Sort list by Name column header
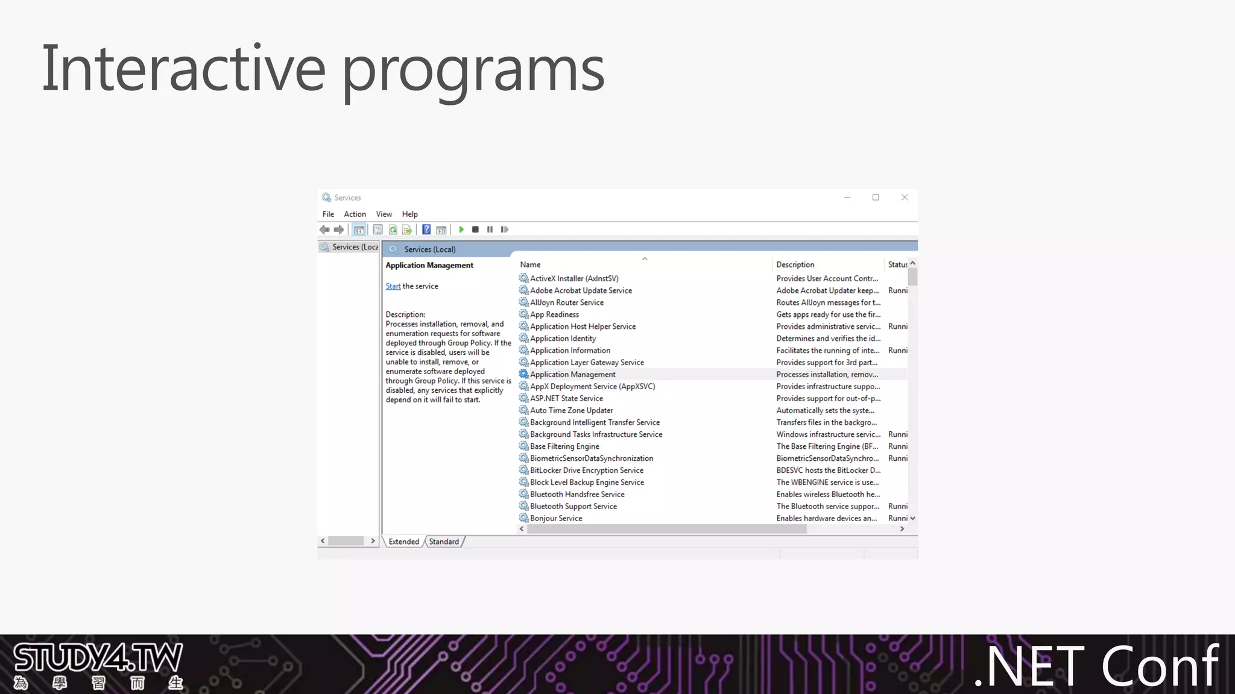This screenshot has height=694, width=1235. coord(531,264)
